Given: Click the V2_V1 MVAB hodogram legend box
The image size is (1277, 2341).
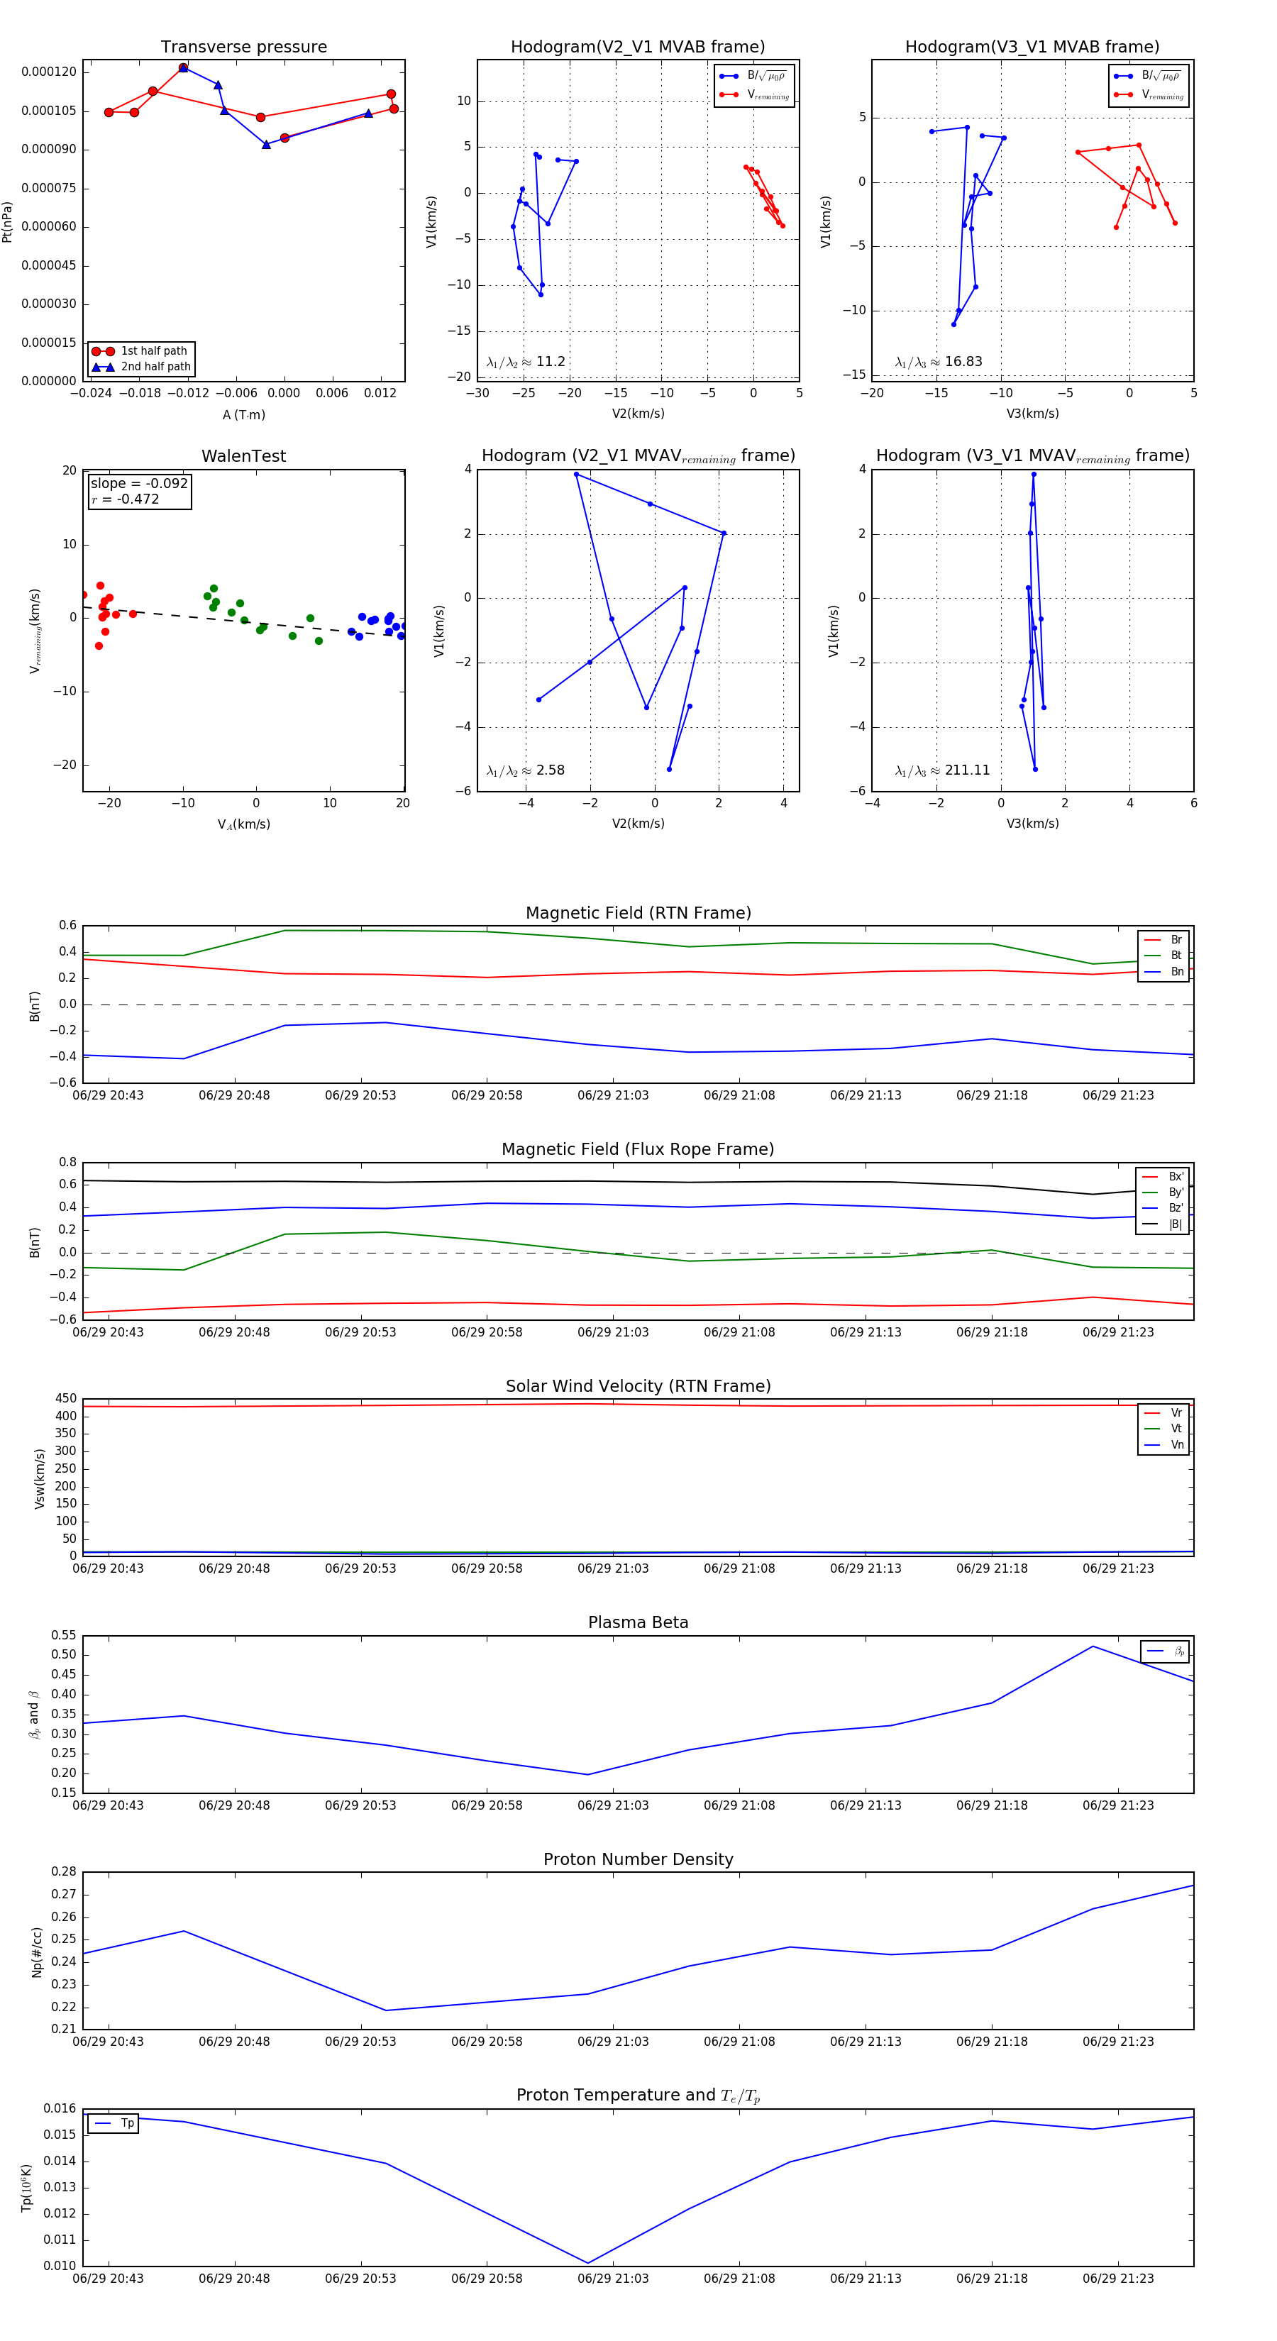Looking at the screenshot, I should [754, 85].
